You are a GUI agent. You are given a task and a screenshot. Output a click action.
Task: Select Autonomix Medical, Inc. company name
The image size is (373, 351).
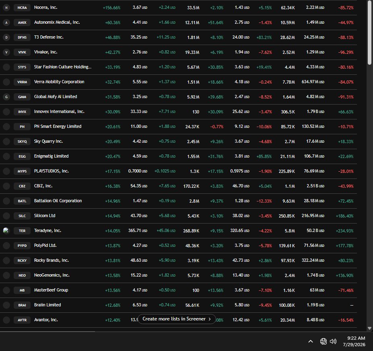click(57, 23)
